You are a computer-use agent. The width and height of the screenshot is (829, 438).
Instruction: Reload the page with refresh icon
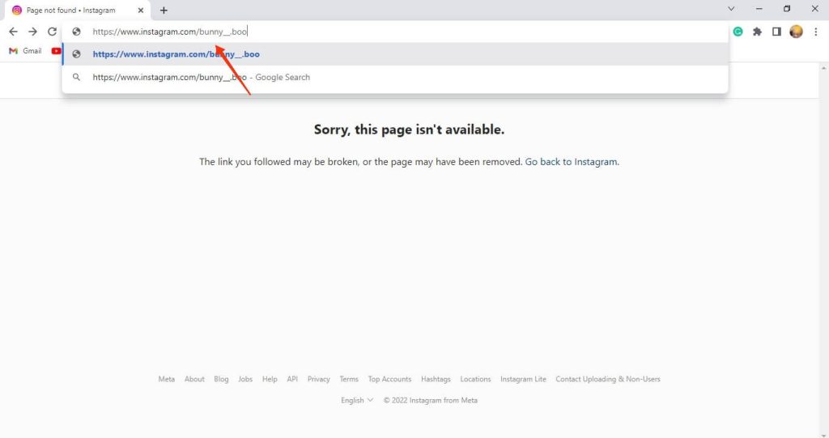pyautogui.click(x=52, y=32)
